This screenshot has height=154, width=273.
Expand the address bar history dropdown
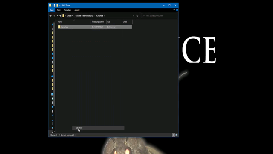click(134, 16)
